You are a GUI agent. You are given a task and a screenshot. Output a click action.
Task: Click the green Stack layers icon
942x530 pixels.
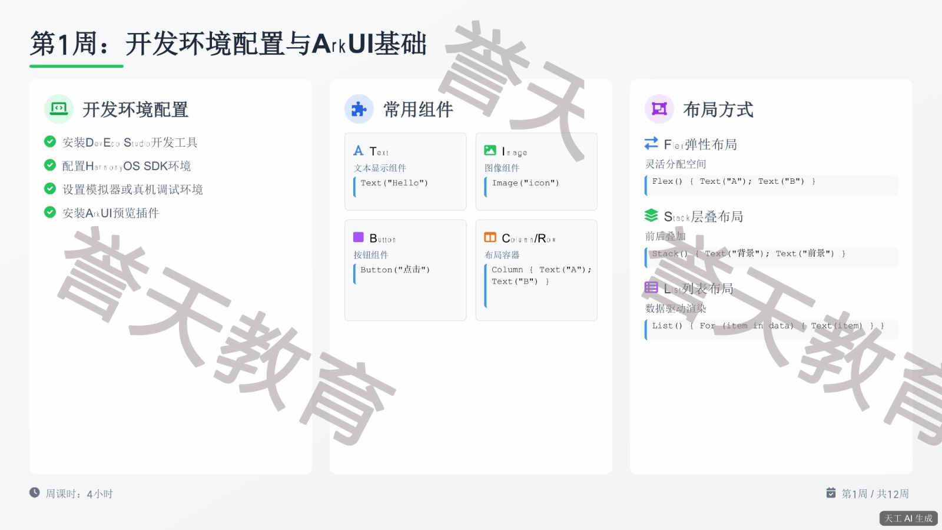[x=651, y=216]
